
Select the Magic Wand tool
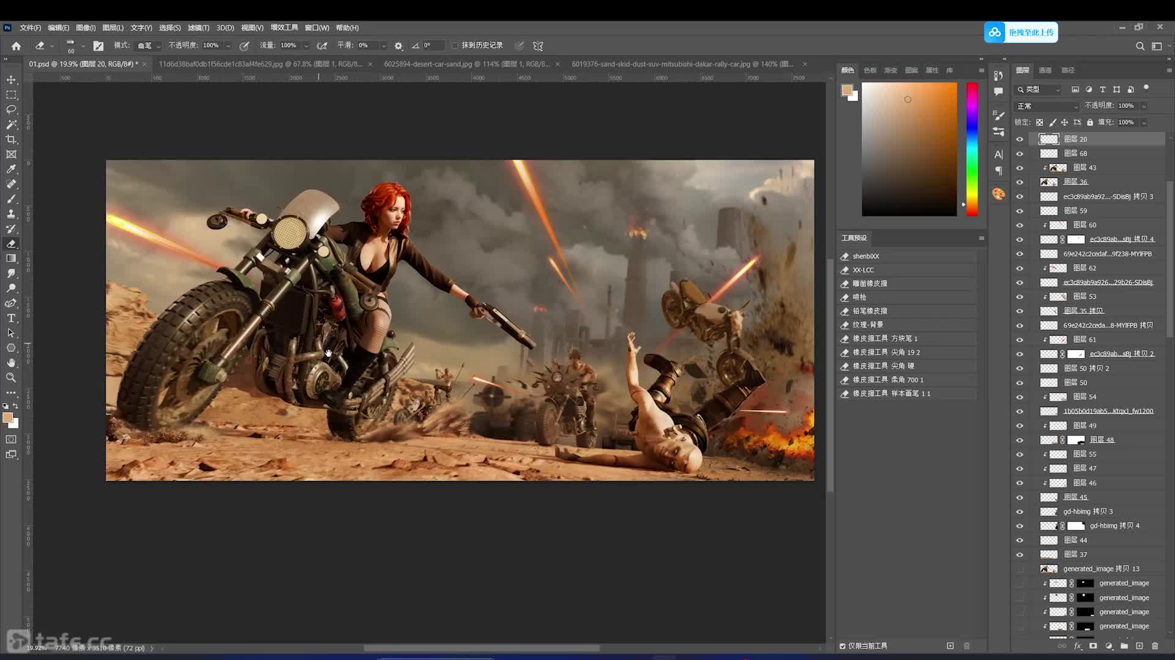click(11, 125)
